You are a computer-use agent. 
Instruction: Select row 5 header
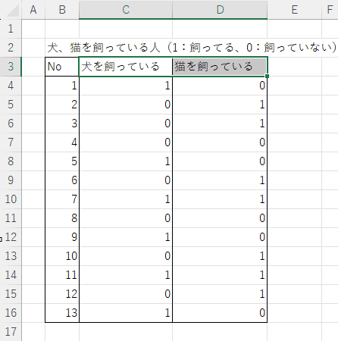pos(11,105)
